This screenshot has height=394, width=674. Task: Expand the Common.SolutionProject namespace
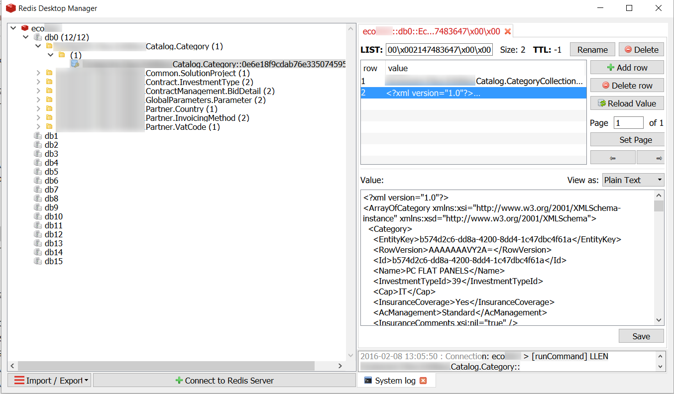click(x=38, y=73)
